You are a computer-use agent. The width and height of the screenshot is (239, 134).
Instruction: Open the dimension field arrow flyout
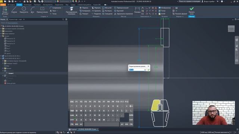[x=145, y=70]
